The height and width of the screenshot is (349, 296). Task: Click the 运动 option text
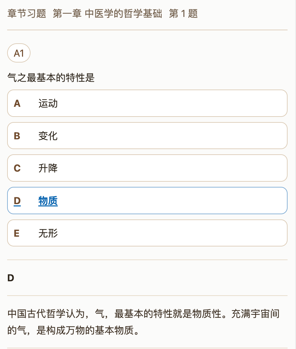(48, 104)
